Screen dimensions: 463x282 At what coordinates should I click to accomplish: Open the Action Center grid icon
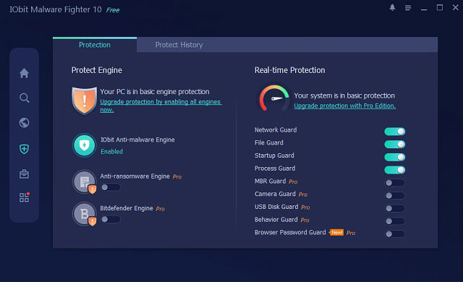click(x=24, y=197)
